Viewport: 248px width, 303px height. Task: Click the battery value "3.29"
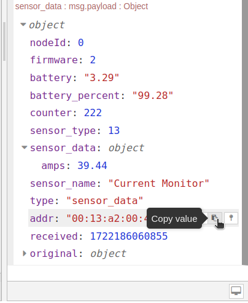click(x=102, y=78)
